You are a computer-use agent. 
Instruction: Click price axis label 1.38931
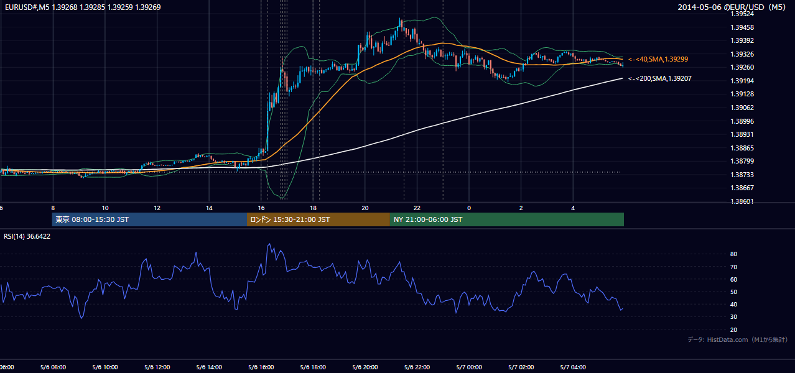pos(742,134)
